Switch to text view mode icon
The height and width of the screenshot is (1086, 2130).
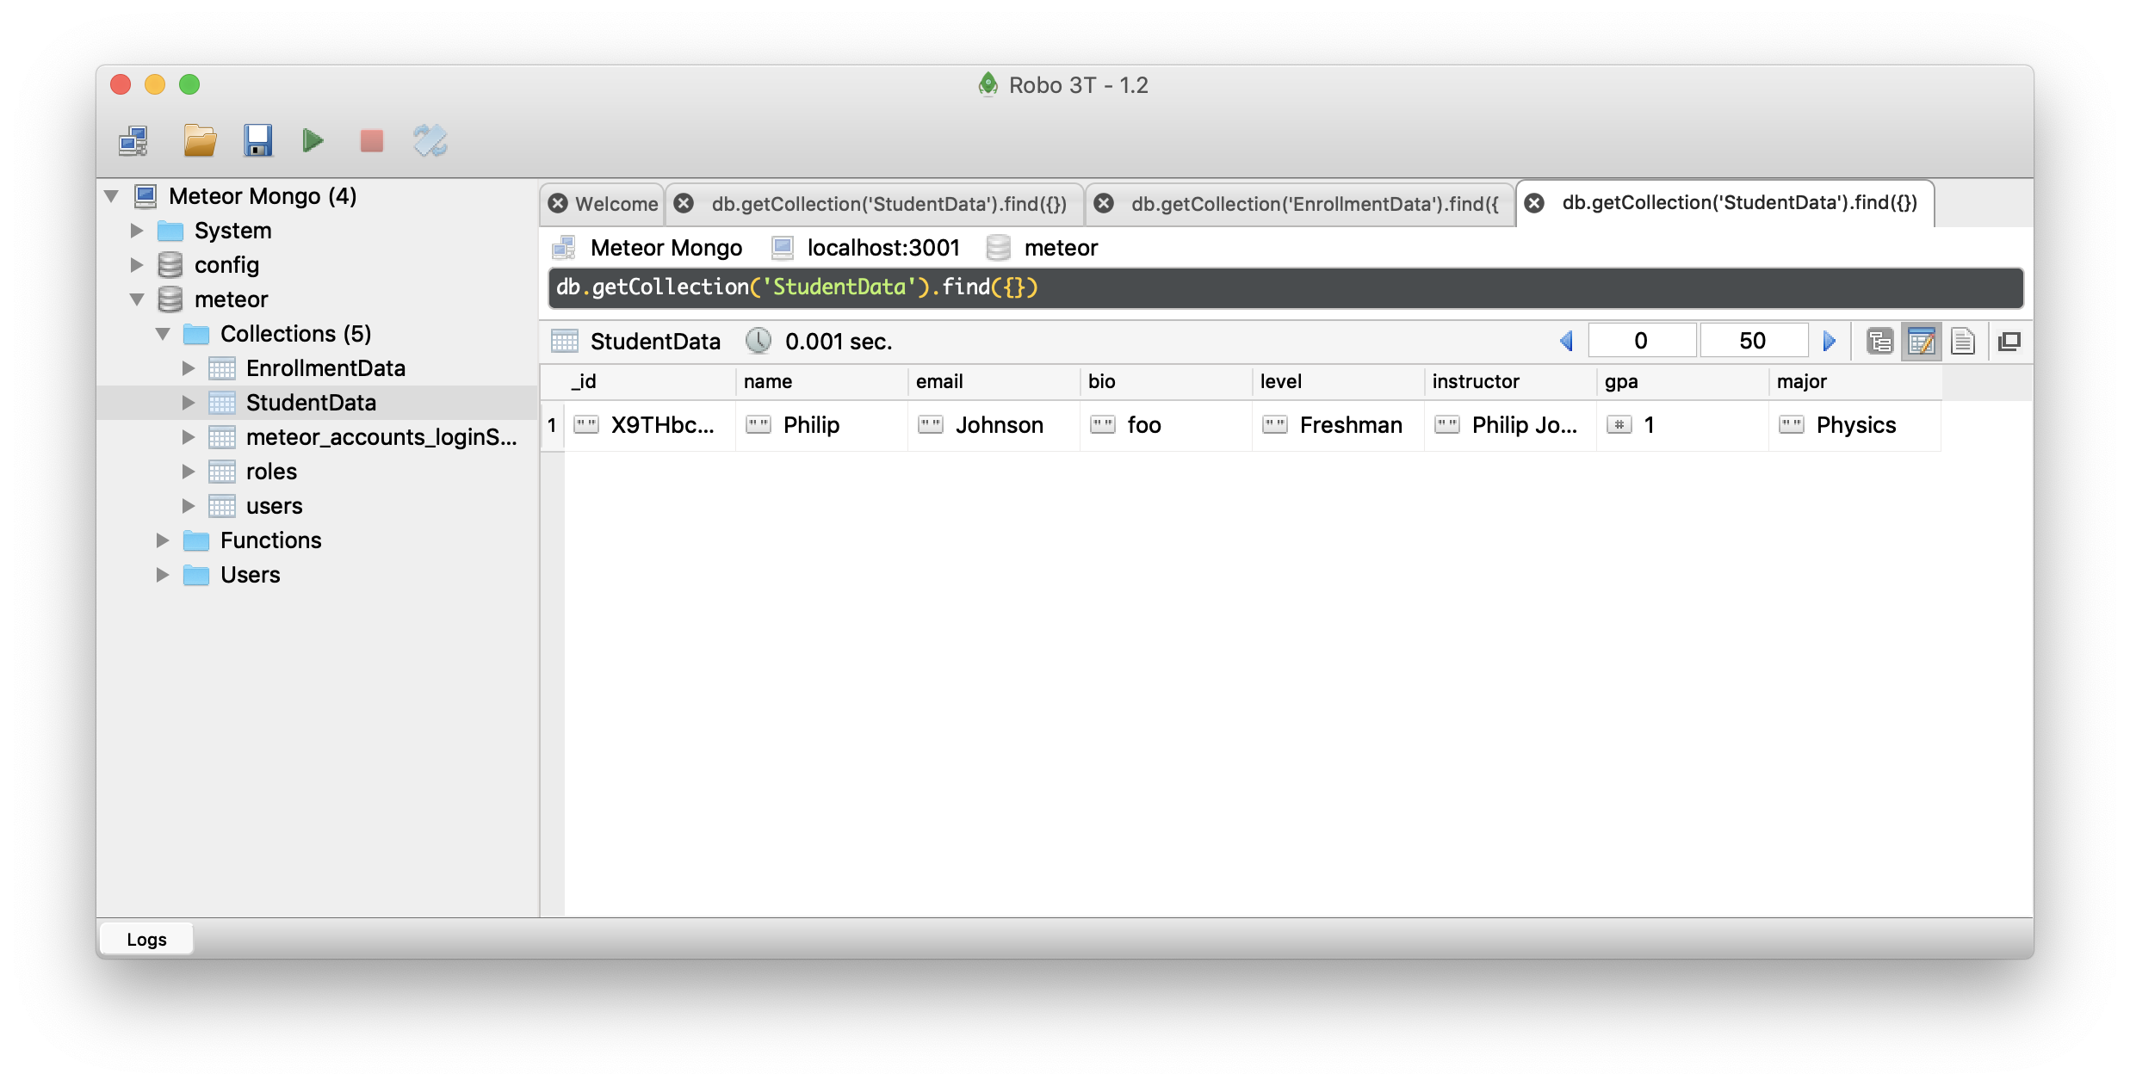pyautogui.click(x=1963, y=342)
